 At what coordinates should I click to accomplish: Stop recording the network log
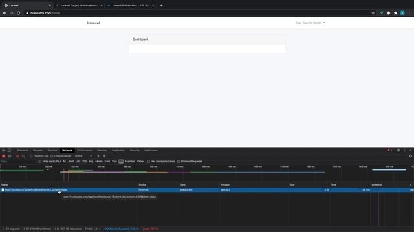click(x=3, y=156)
